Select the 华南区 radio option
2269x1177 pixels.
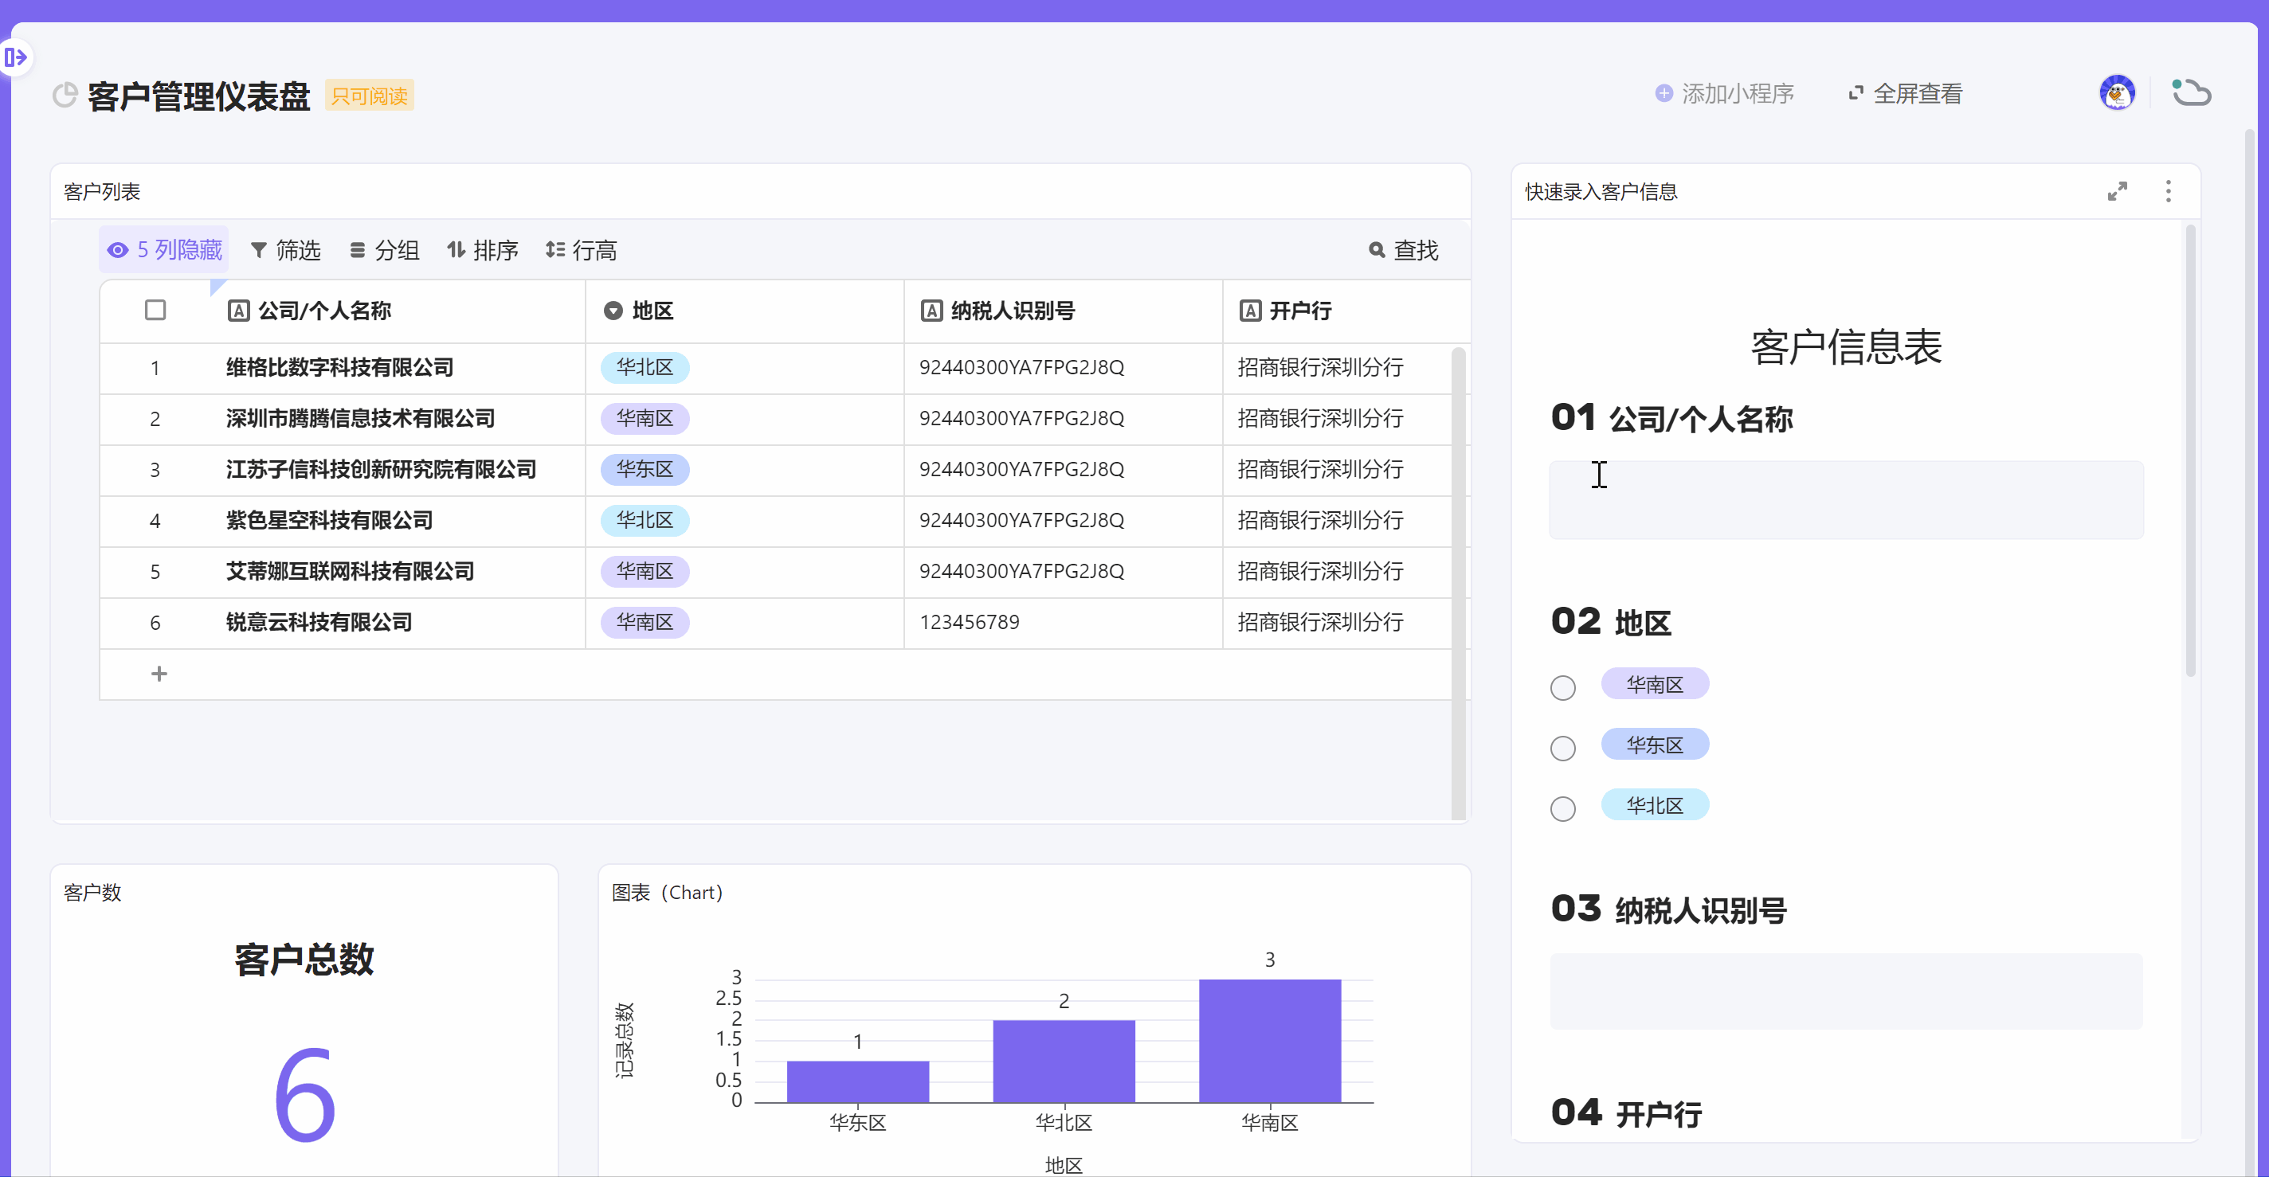1562,687
